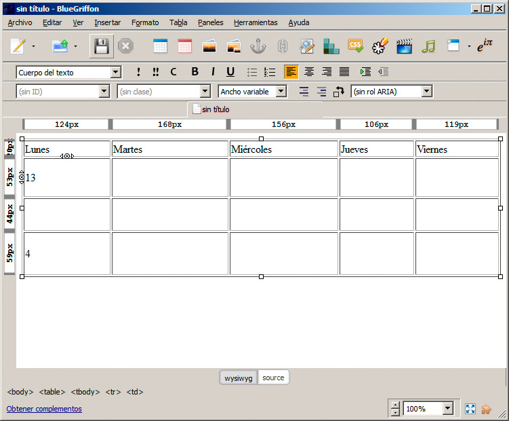This screenshot has width=509, height=421.
Task: Insert math formula with e-i-pi icon
Action: pos(485,45)
